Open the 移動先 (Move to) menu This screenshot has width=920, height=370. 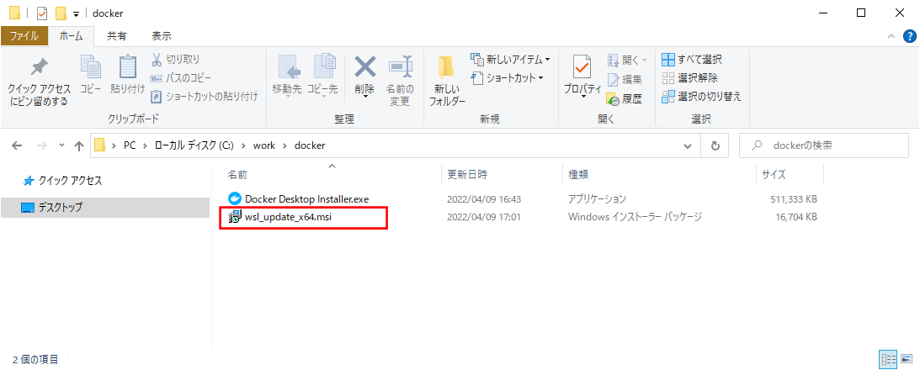(x=287, y=77)
